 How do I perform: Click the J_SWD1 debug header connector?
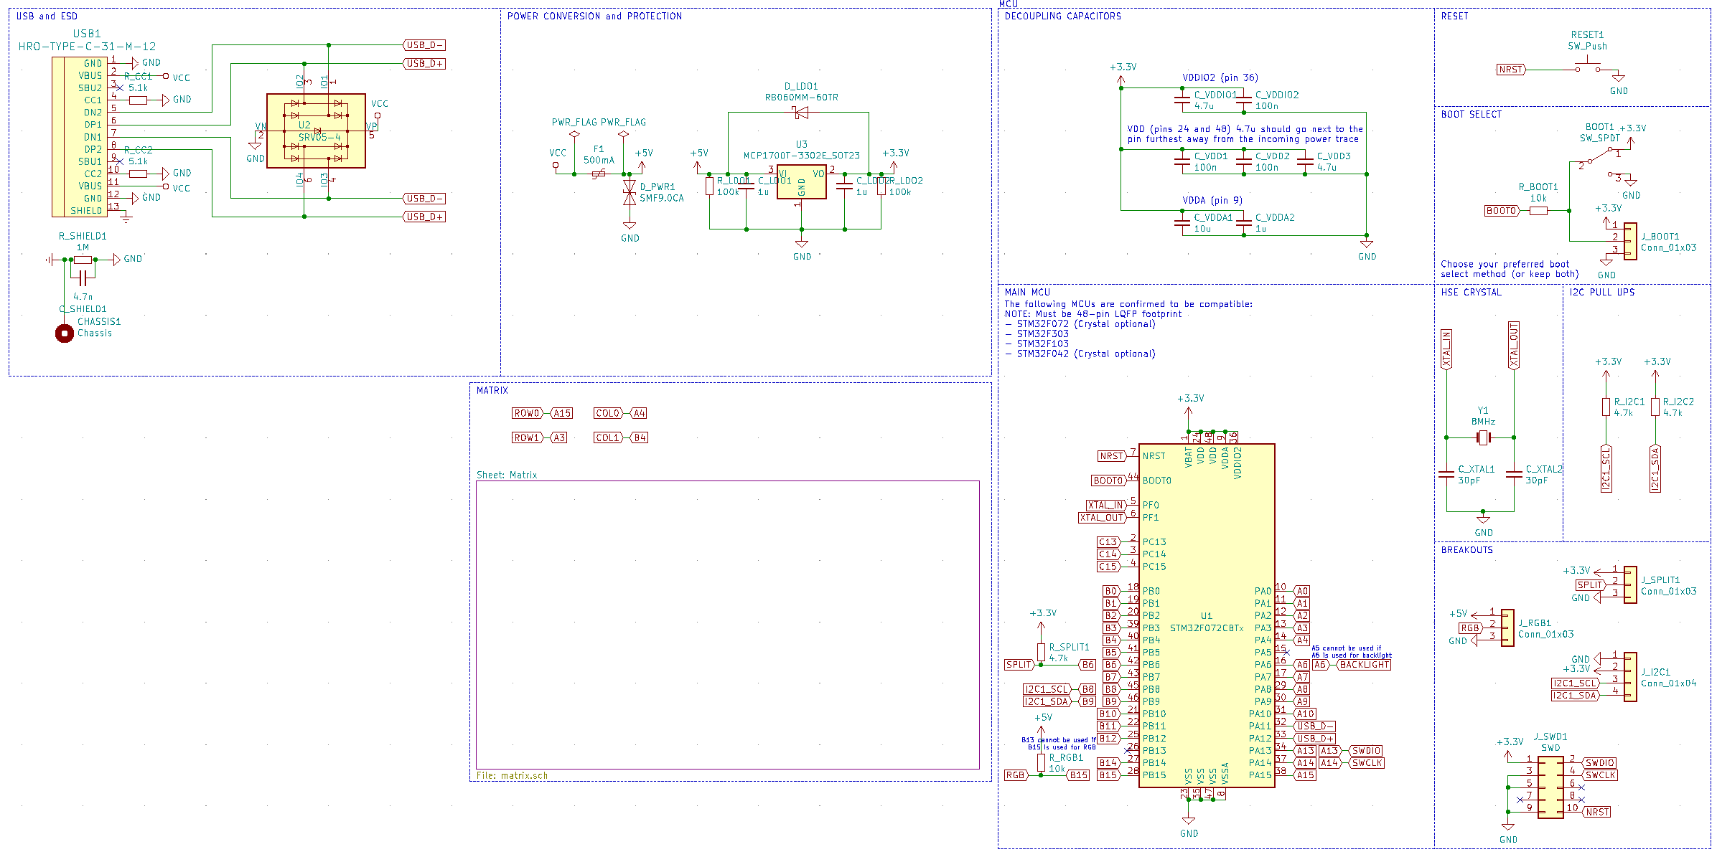coord(1550,787)
